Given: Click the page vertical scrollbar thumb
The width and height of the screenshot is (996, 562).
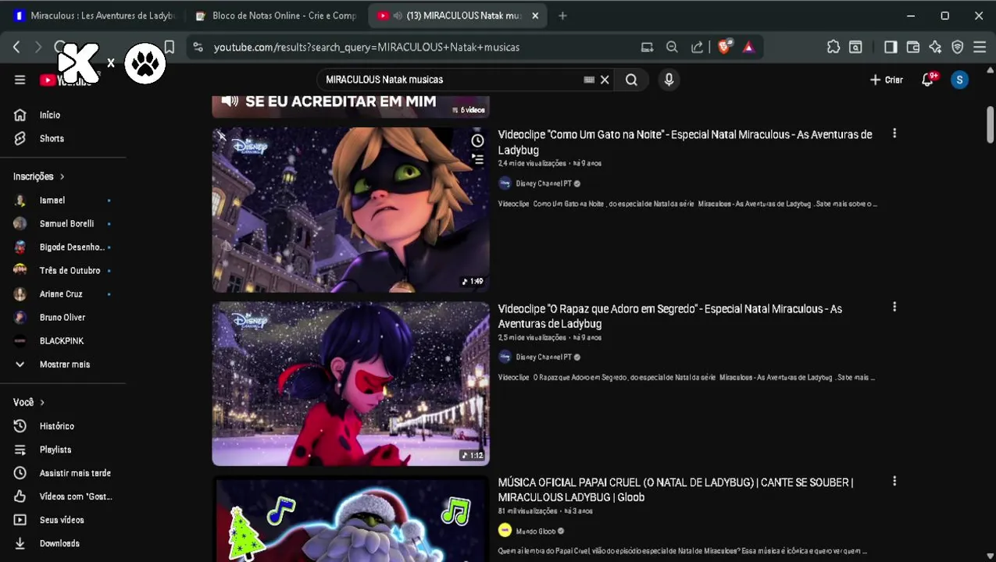Looking at the screenshot, I should coord(990,125).
